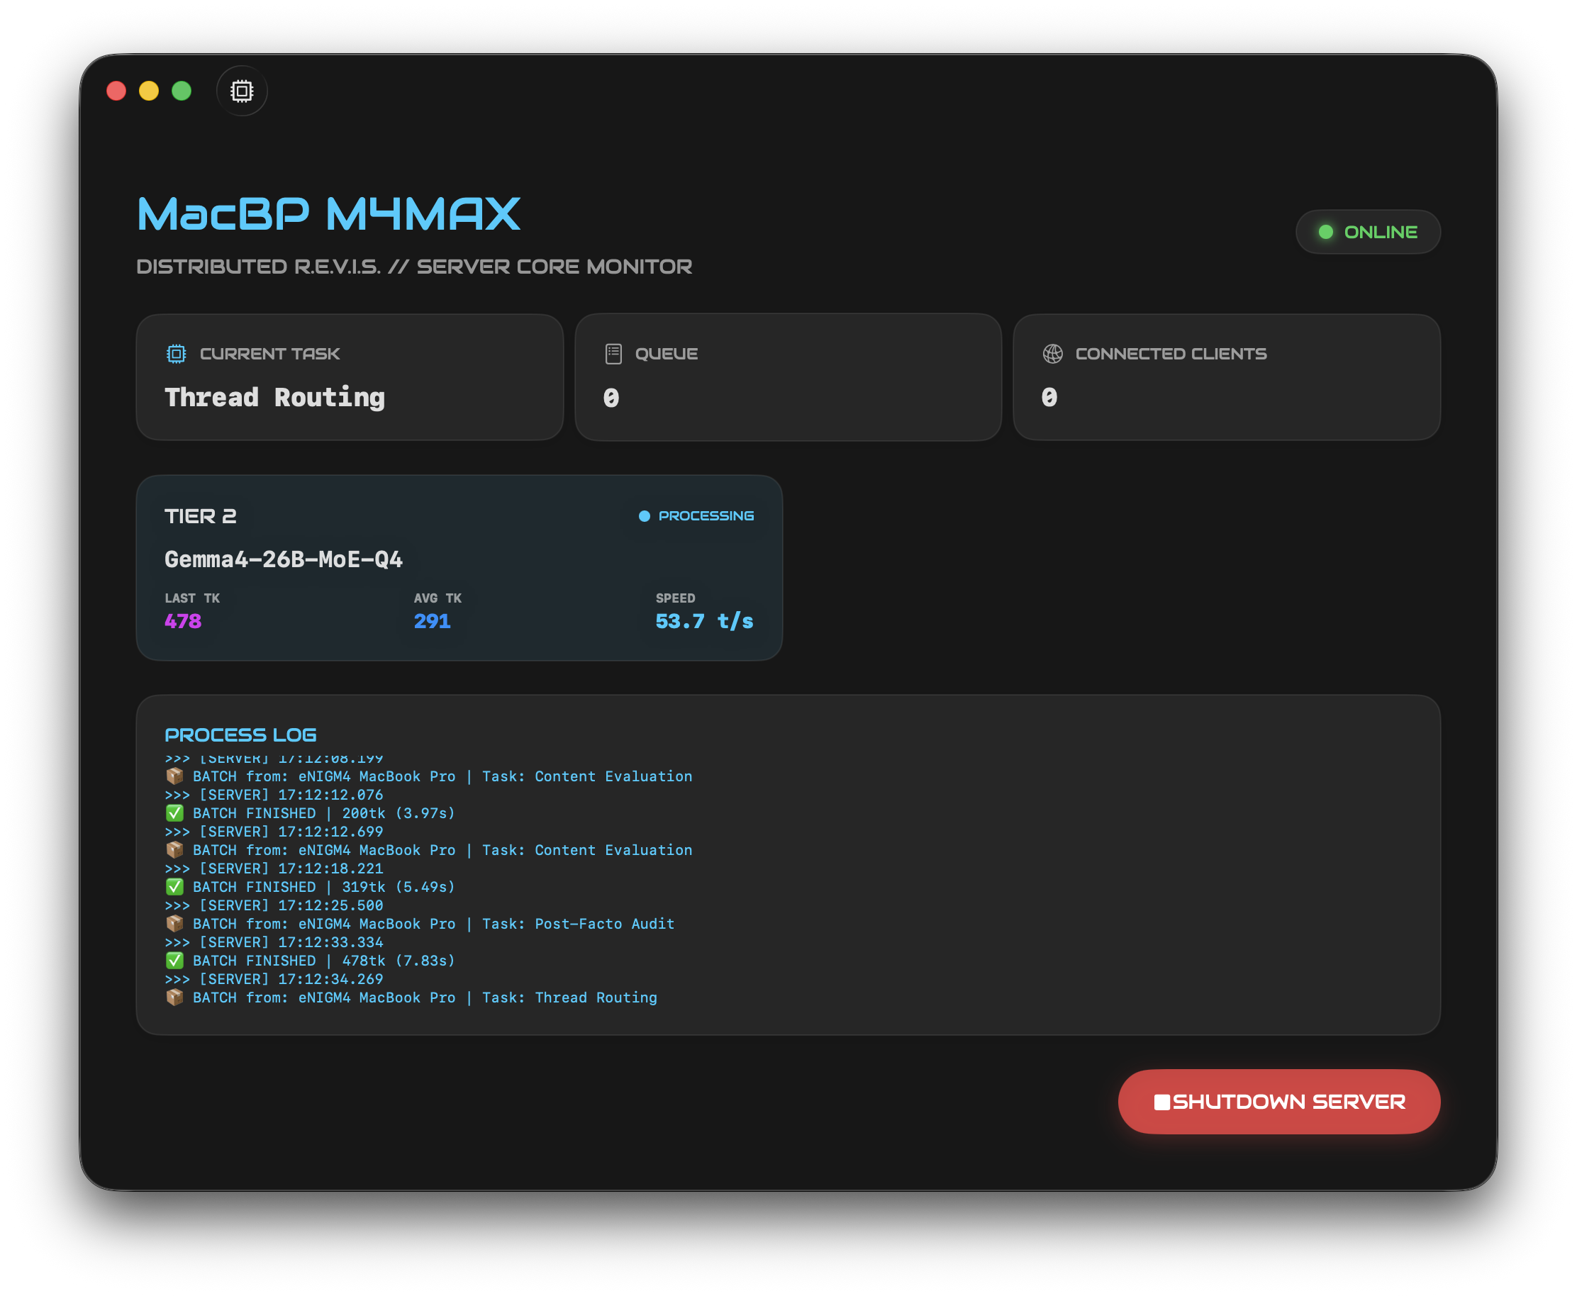Minimize window using yellow button

[150, 91]
